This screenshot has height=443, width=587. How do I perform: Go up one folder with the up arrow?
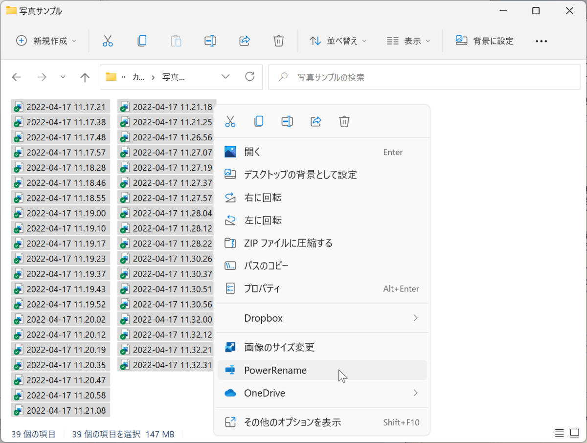(85, 77)
